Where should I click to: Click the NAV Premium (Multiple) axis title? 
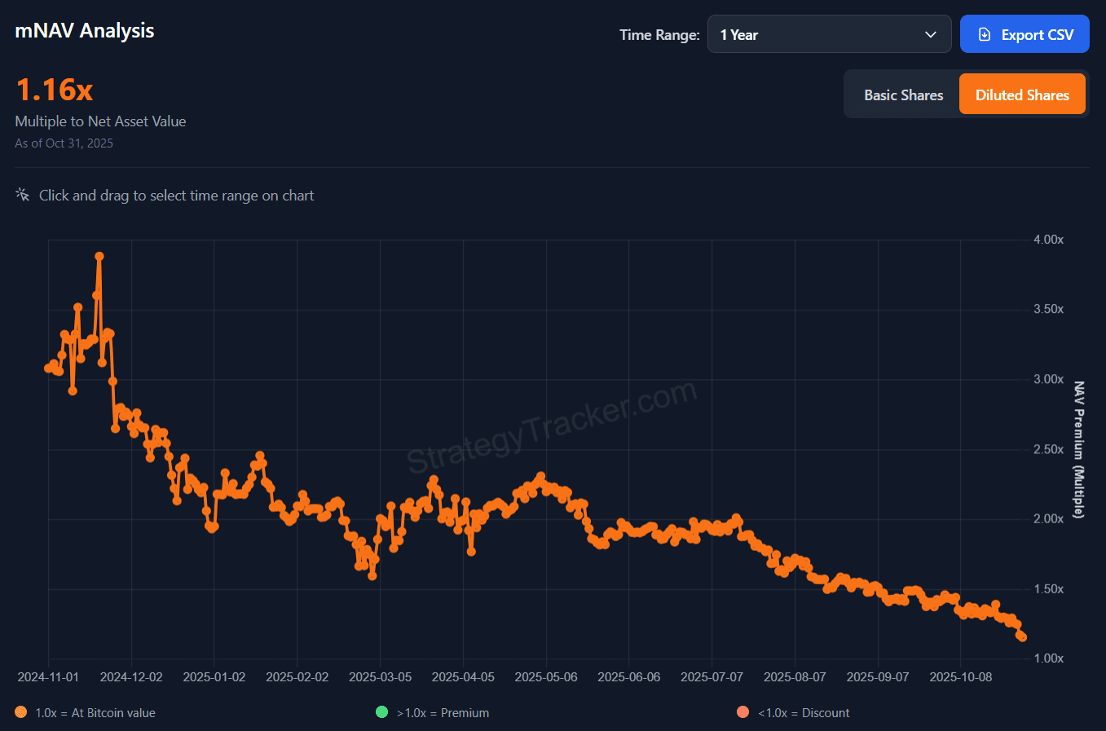[1078, 449]
